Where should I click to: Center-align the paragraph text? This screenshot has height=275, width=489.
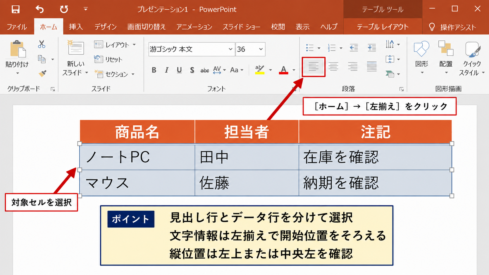point(333,67)
